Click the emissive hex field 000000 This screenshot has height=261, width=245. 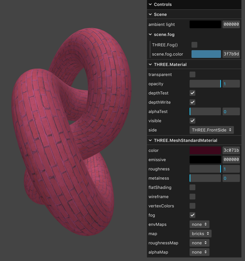coord(231,160)
